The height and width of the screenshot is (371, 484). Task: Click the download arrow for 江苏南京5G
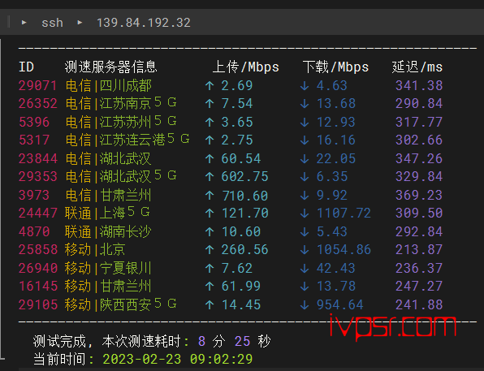[305, 104]
